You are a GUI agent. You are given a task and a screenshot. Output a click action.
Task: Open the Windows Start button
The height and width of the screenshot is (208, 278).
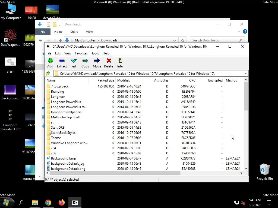tap(7, 203)
